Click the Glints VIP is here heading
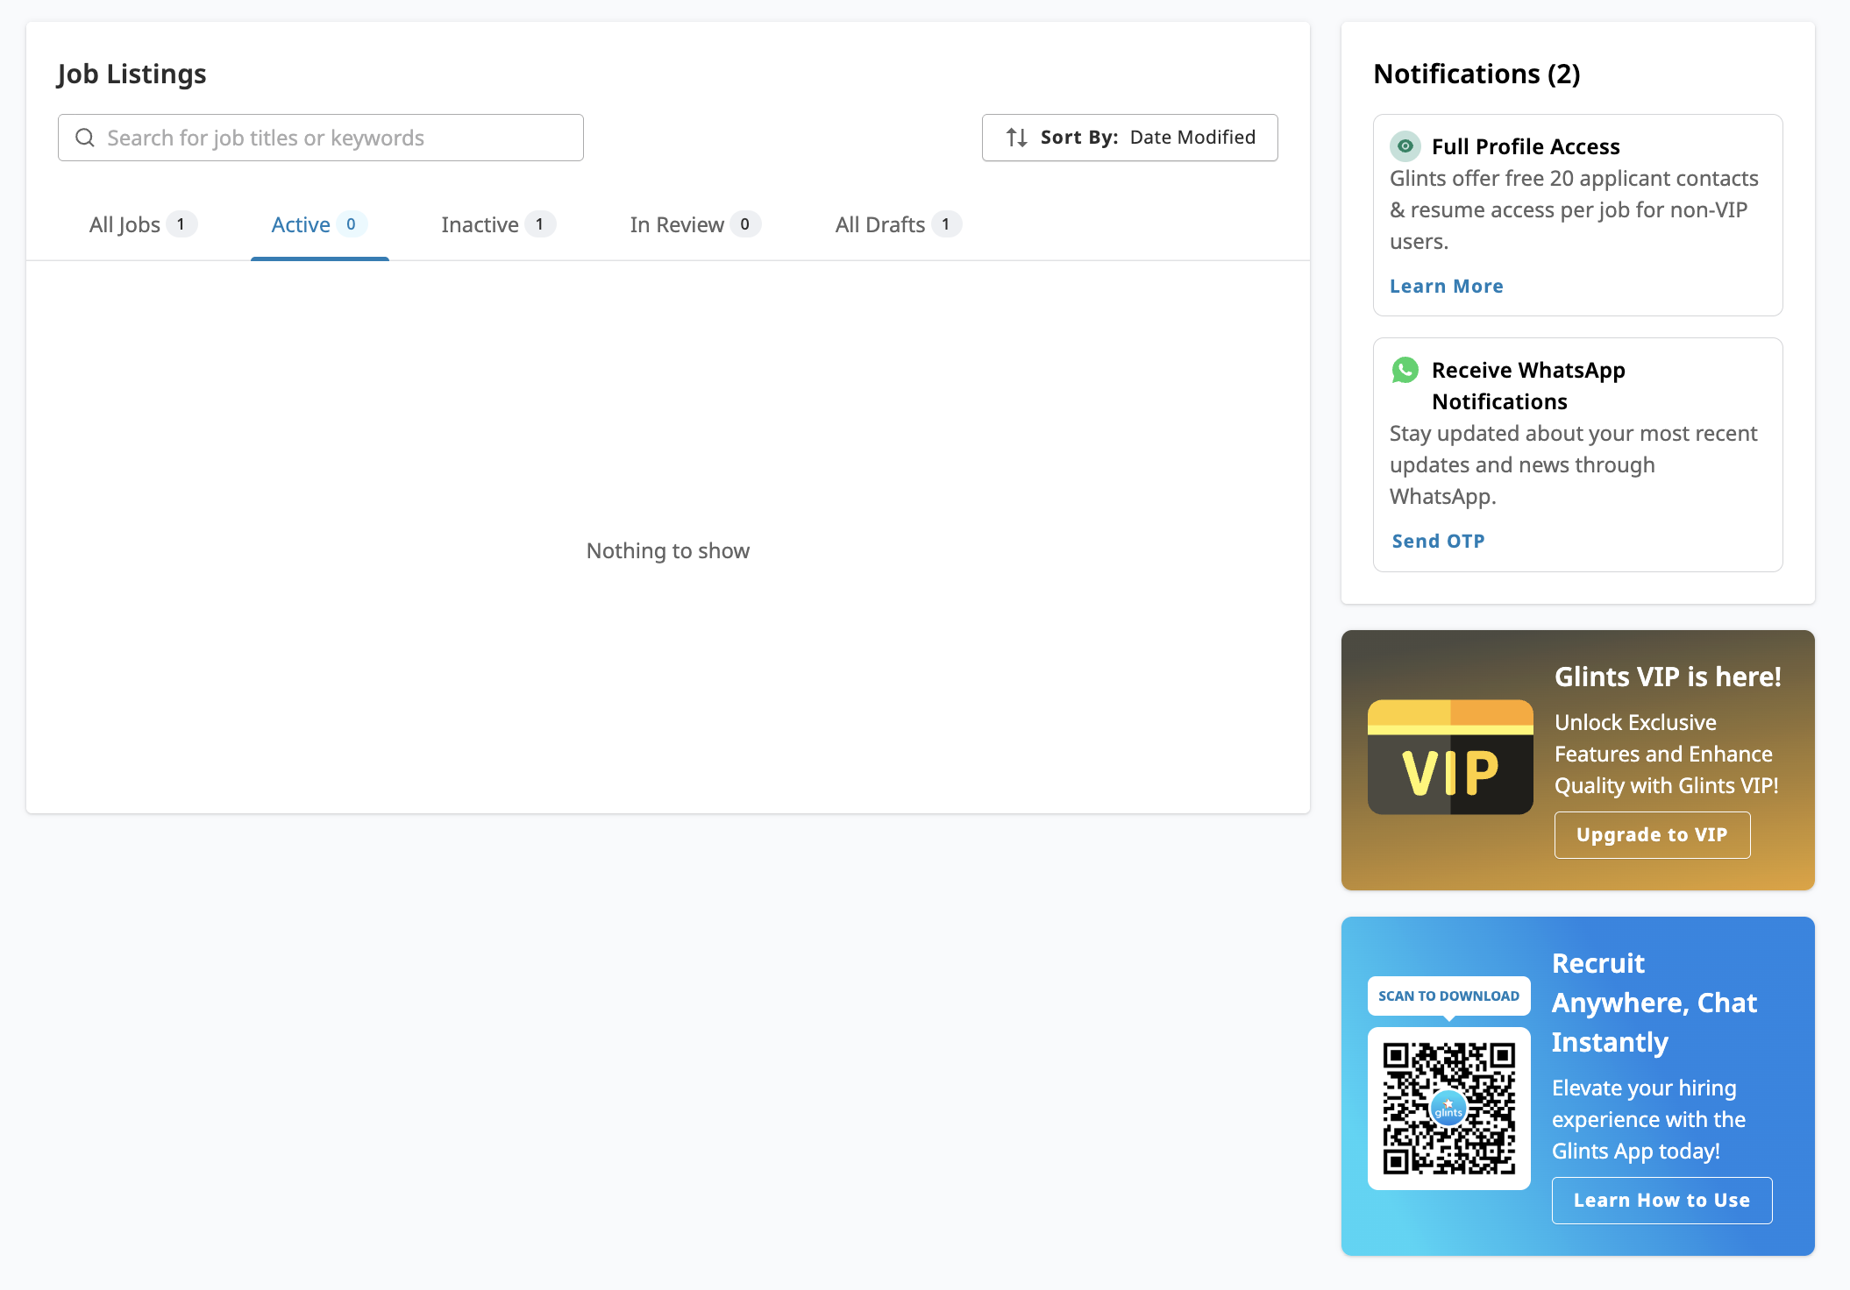 pos(1667,677)
